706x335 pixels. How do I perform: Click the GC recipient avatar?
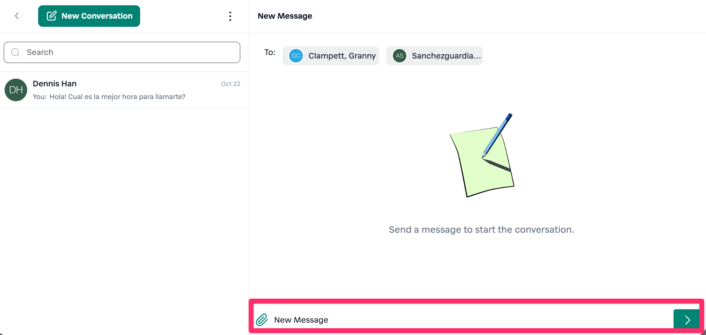click(x=296, y=56)
